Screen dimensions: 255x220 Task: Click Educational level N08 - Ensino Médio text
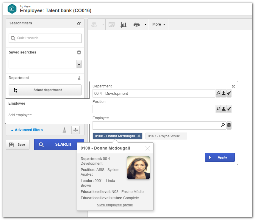(112, 192)
